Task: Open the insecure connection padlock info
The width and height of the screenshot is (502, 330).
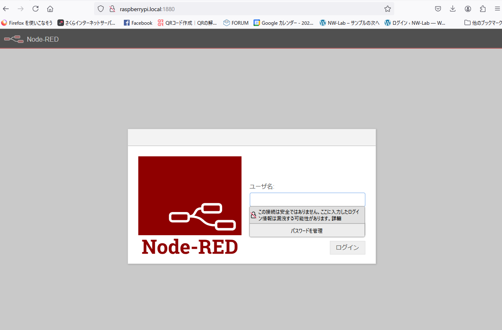Action: click(112, 9)
